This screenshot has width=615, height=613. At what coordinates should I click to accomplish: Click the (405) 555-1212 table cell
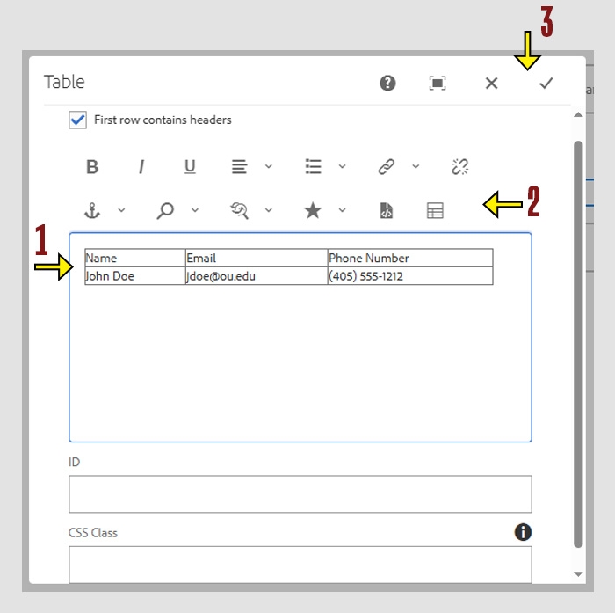pos(410,276)
